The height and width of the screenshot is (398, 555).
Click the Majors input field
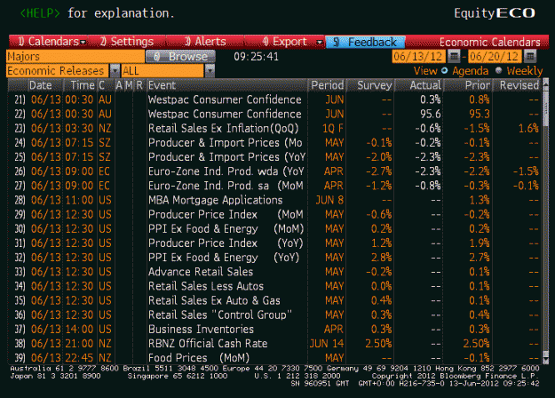(75, 56)
